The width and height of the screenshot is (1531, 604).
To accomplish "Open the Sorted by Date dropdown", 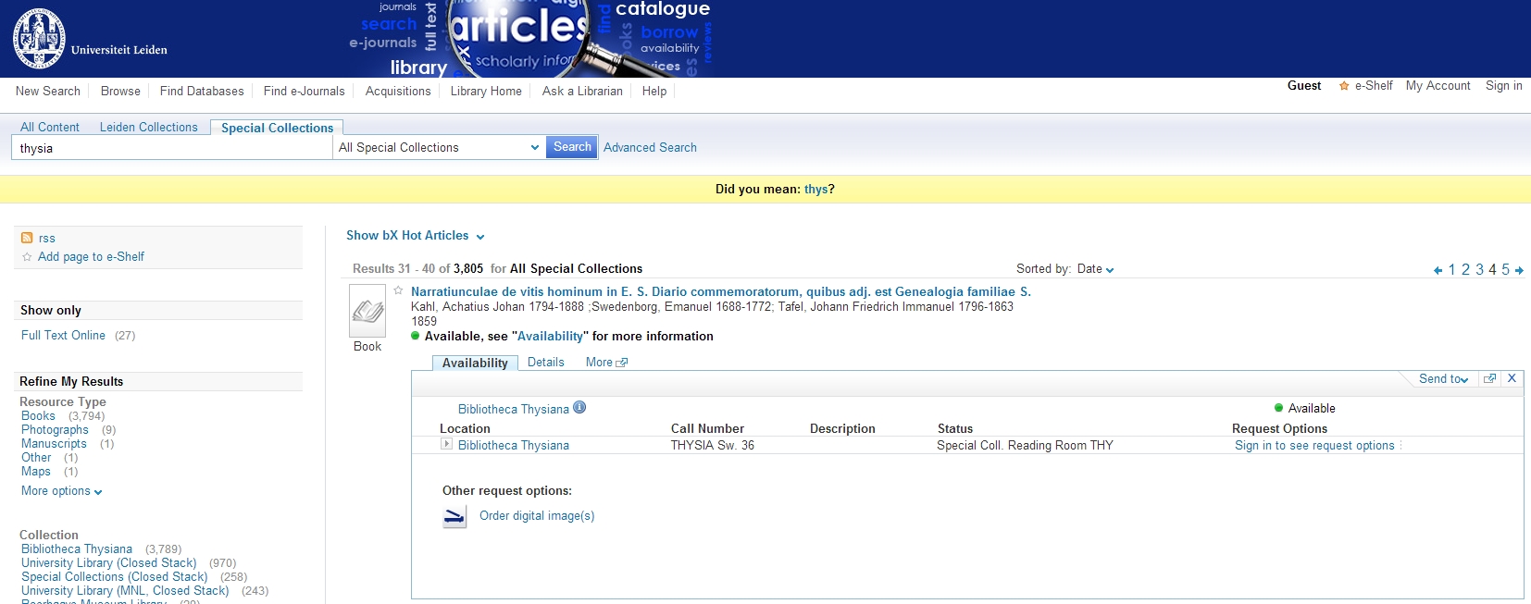I will coord(1096,269).
